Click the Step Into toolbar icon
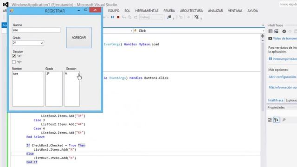Screen dimensions: 297x167 (124, 17)
